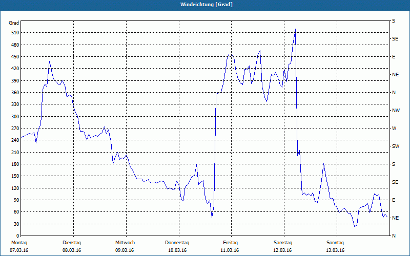This screenshot has width=410, height=256.
Task: Click the 'Dienstag' day label
Action: pyautogui.click(x=72, y=243)
